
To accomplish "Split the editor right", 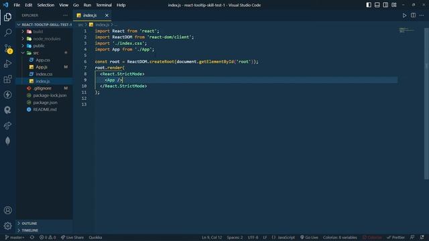I will coord(413,15).
